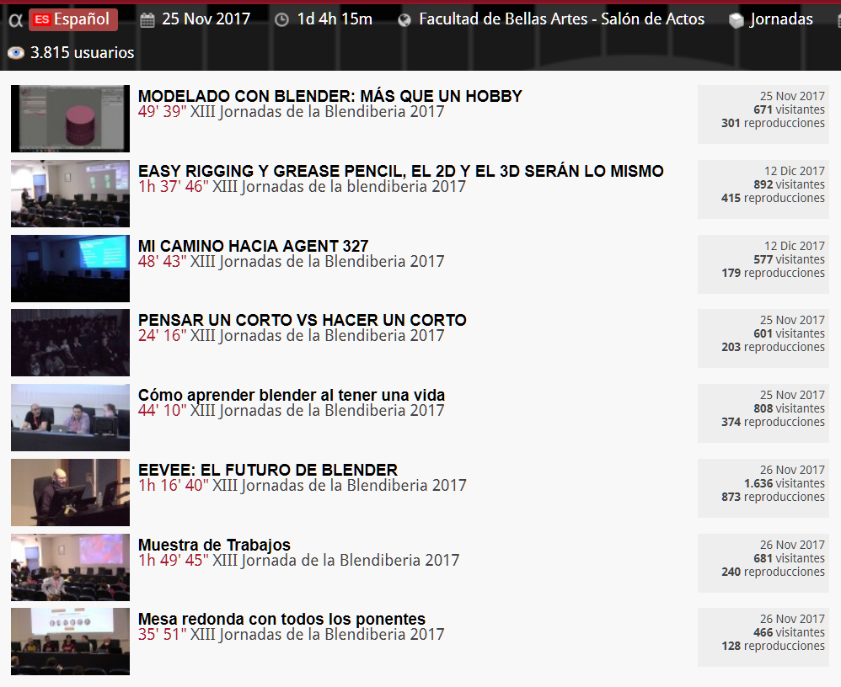Open thumbnail of Muestra de Trabajos video

70,567
